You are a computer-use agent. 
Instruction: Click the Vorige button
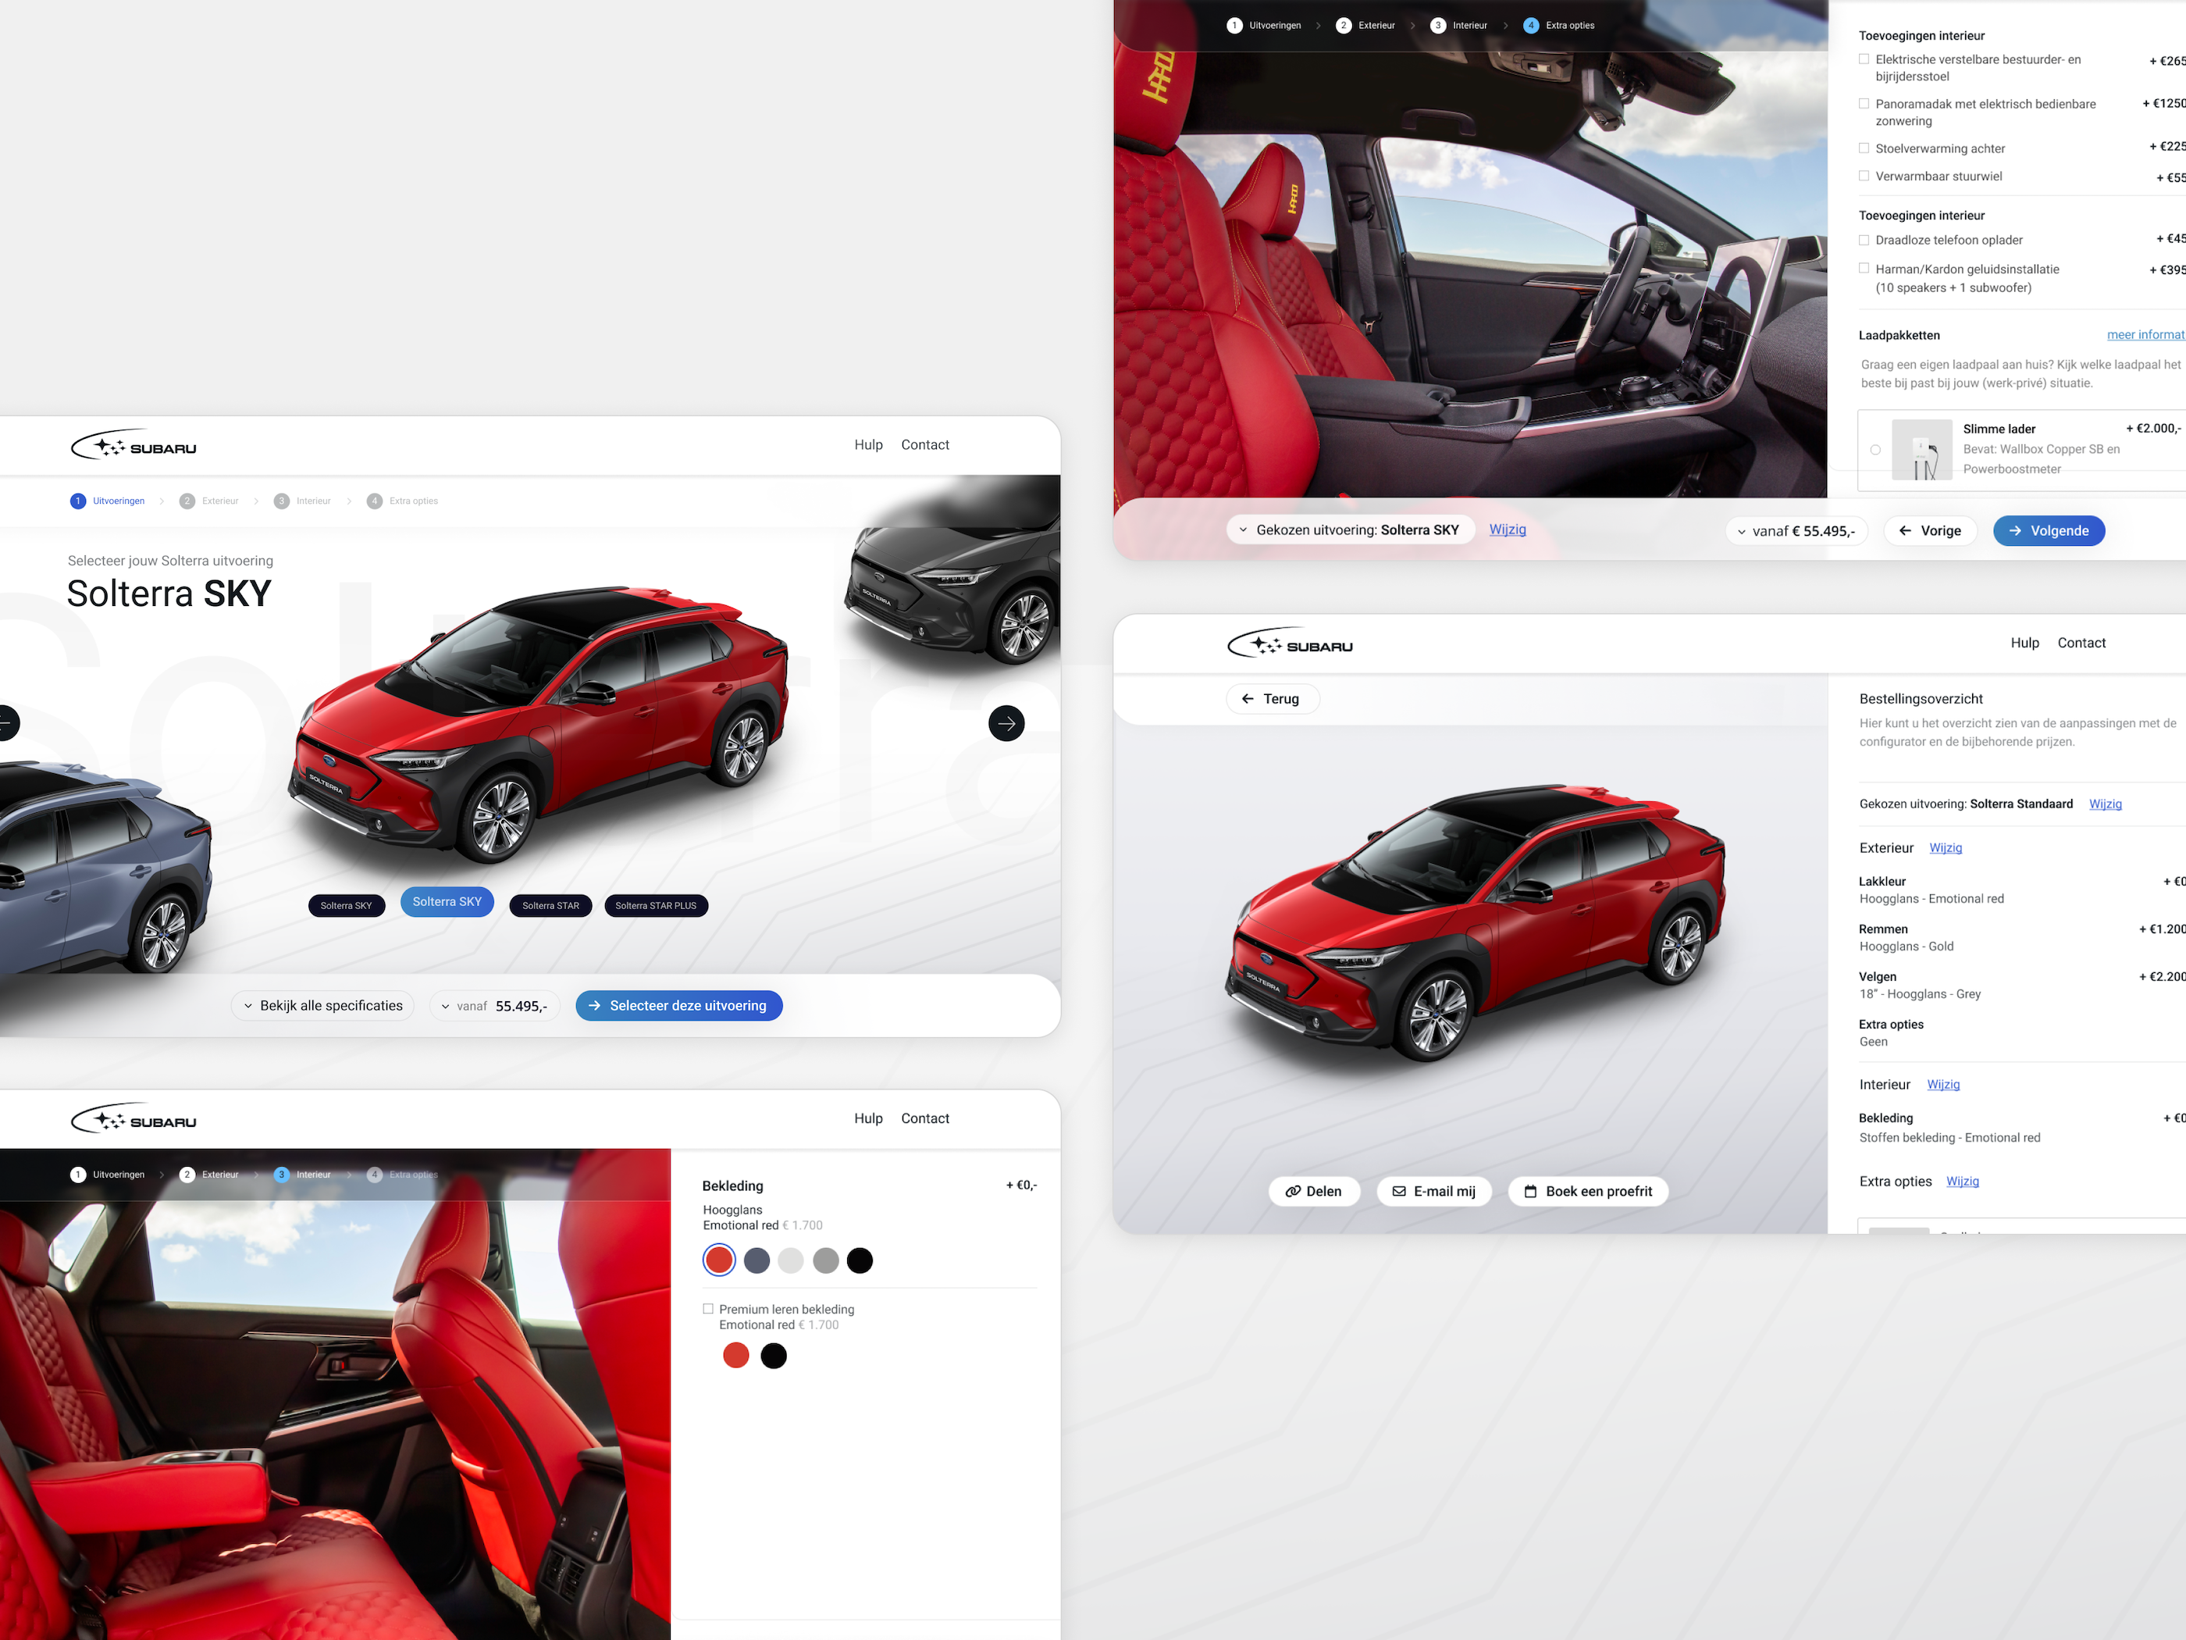(1929, 531)
